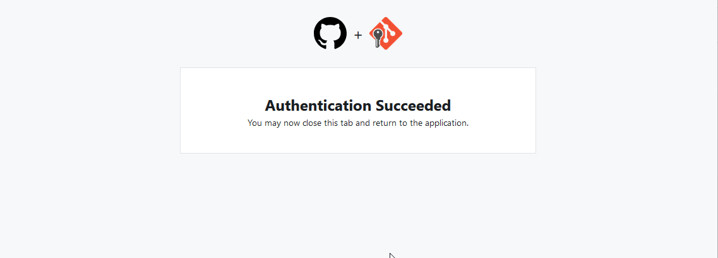Click the word "this" in the message
718x258 pixels.
pos(331,123)
